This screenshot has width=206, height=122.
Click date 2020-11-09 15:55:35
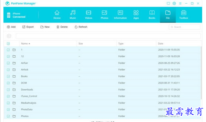pyautogui.click(x=169, y=50)
